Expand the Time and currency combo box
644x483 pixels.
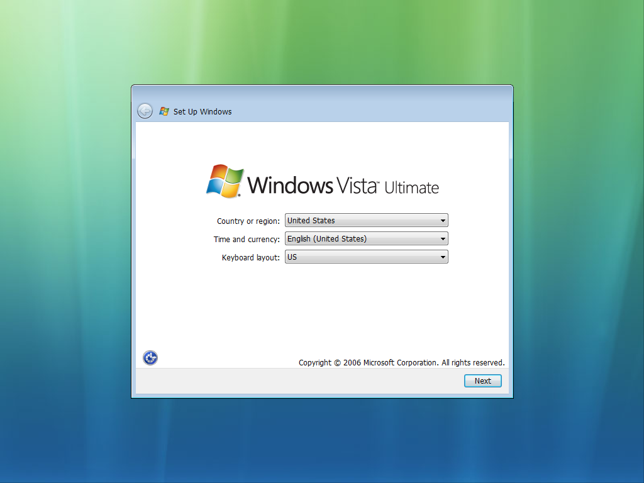coord(367,238)
